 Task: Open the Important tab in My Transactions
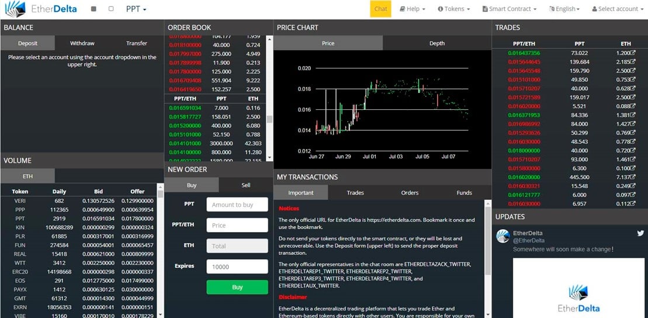301,192
